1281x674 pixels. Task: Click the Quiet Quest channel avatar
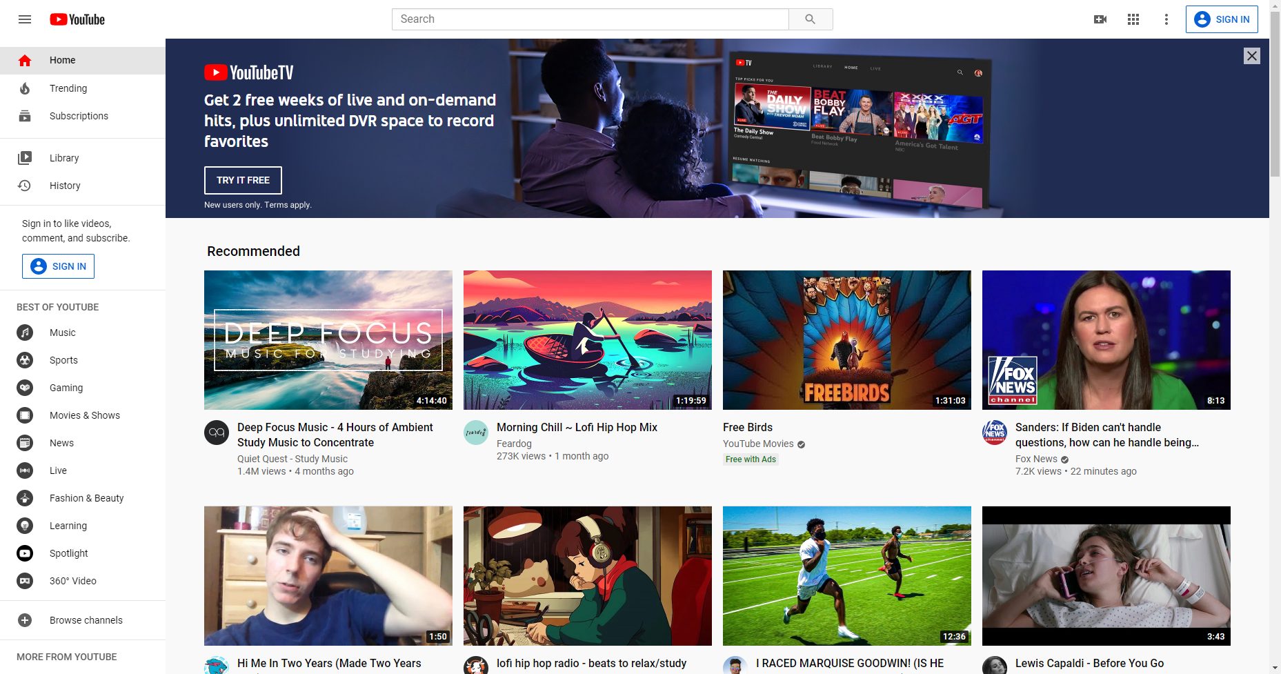click(217, 433)
